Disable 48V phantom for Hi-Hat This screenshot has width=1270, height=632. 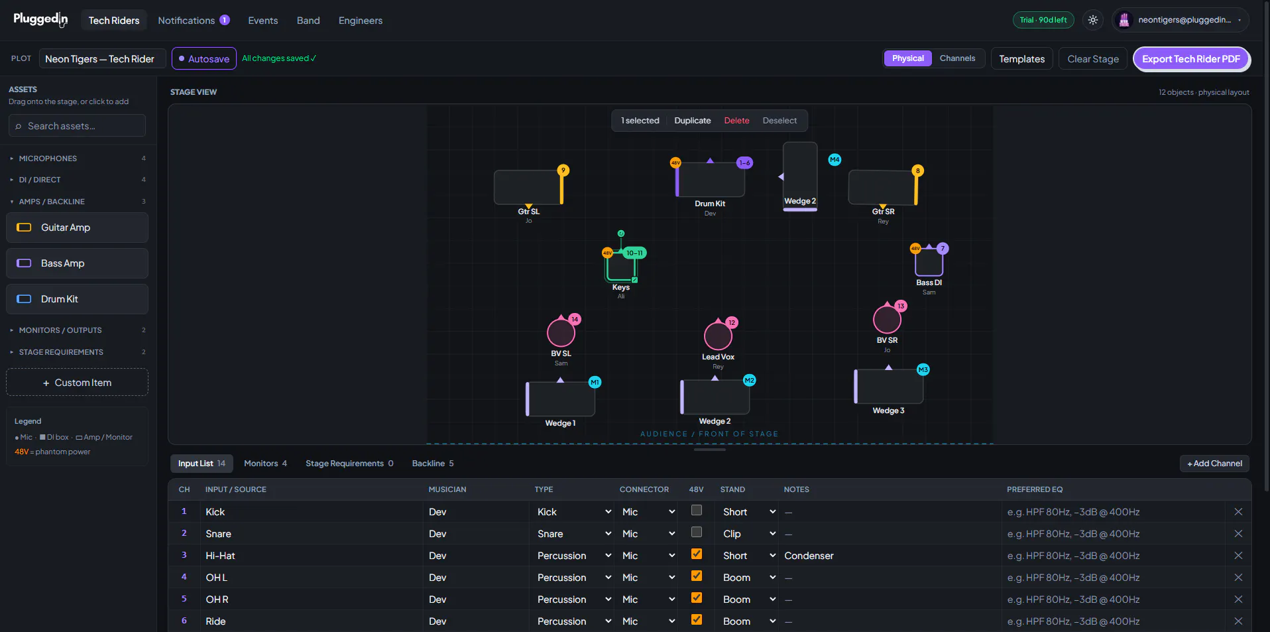point(697,554)
